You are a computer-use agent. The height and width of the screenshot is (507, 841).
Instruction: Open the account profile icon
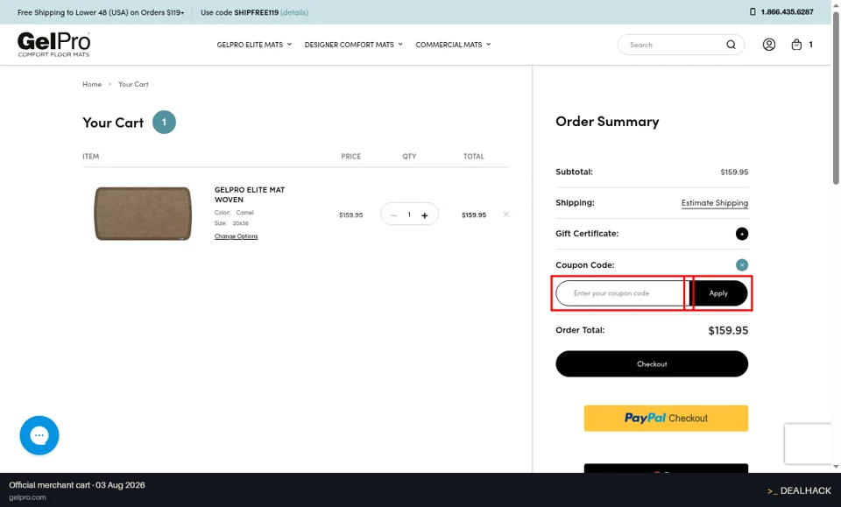[x=768, y=45]
